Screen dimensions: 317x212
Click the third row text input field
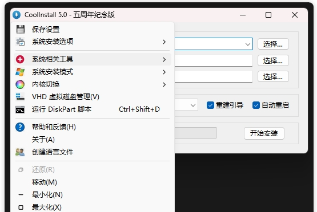(x=214, y=76)
